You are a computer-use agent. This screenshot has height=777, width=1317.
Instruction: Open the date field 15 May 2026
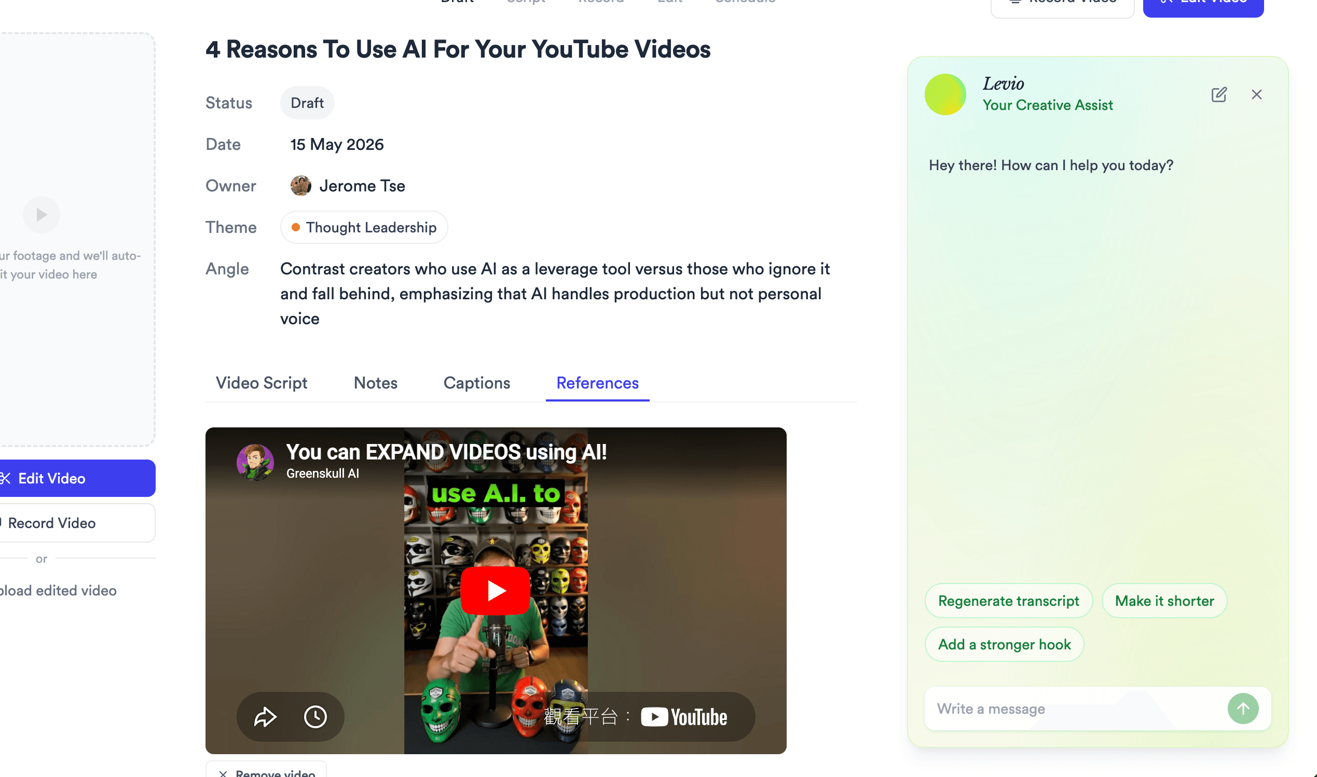337,145
